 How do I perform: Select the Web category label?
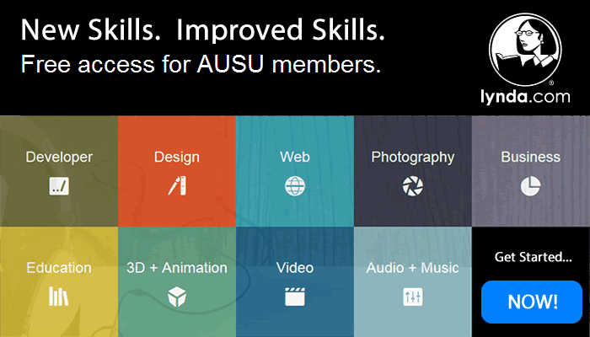pos(295,157)
